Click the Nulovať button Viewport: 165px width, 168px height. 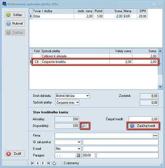15,24
